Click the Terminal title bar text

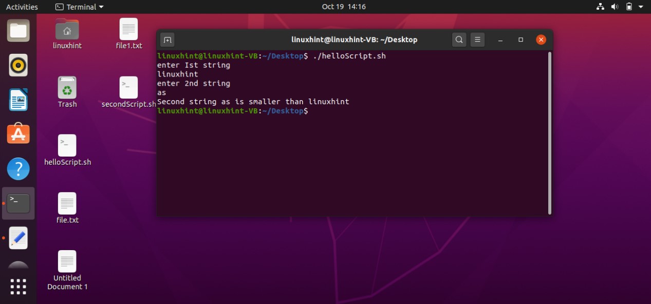[x=355, y=40]
